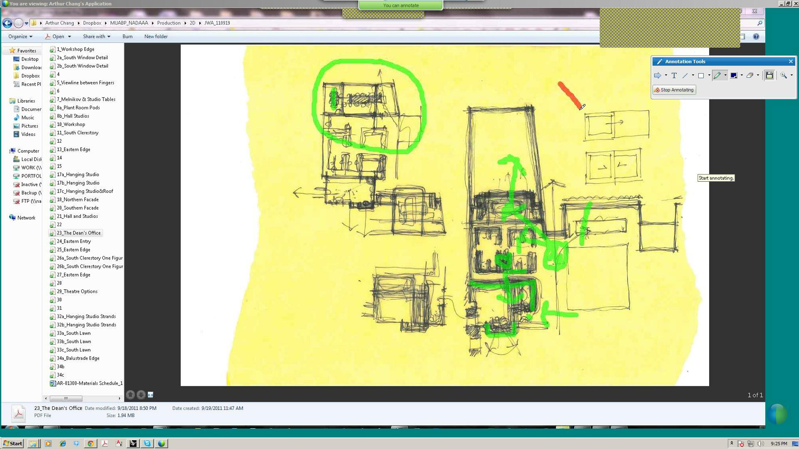Select the file 34a_Balustrade Edge
Viewport: 799px width, 449px height.
(74, 358)
